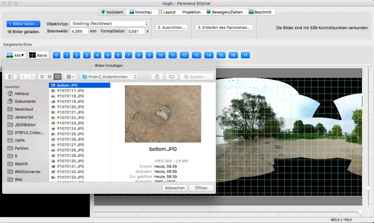Show all images with Alle button
Screen dimensions: 374x223
(16, 55)
